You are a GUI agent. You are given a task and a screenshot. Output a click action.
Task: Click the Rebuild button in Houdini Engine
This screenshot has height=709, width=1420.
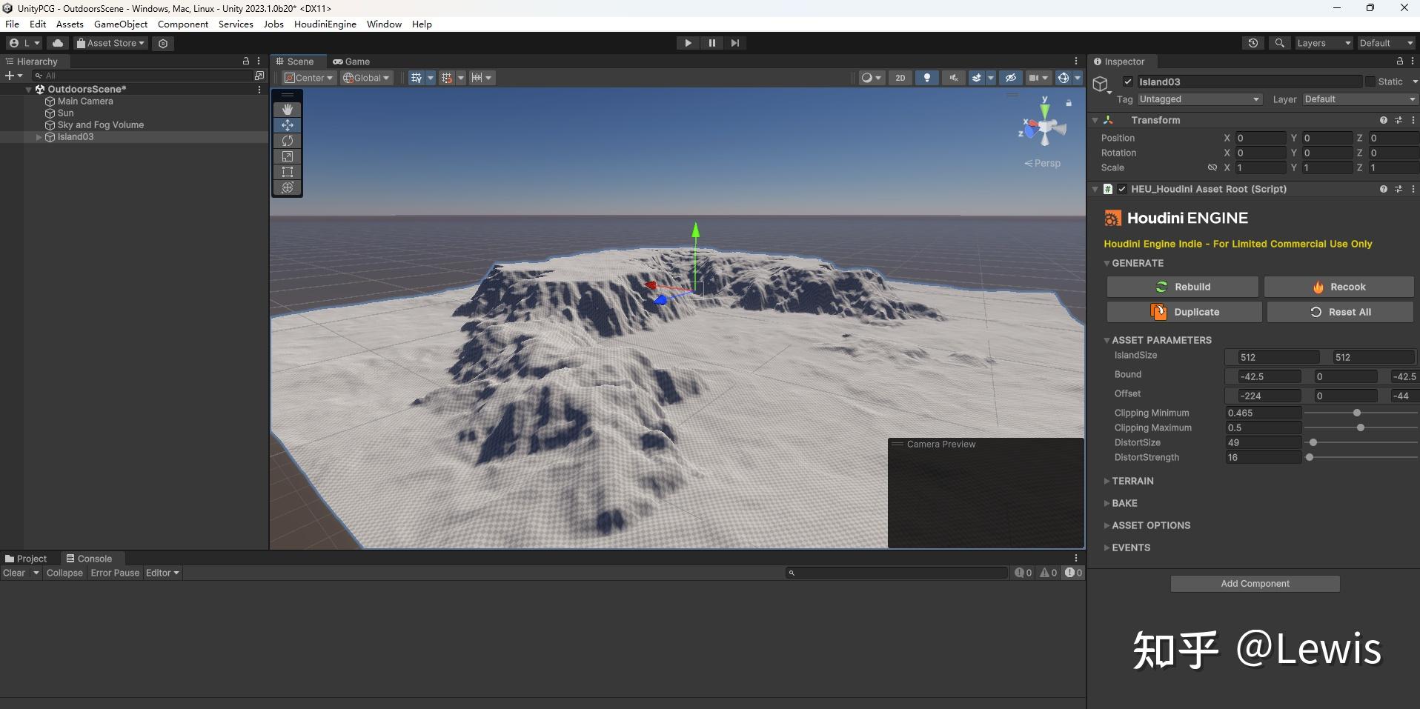pyautogui.click(x=1182, y=287)
